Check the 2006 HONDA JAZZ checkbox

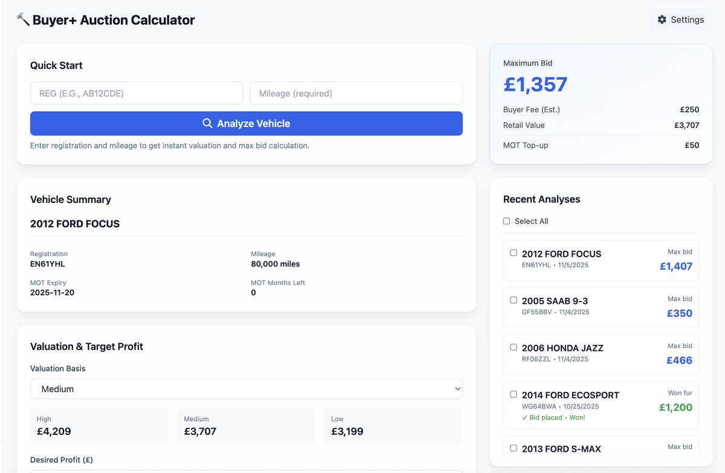[x=514, y=347]
